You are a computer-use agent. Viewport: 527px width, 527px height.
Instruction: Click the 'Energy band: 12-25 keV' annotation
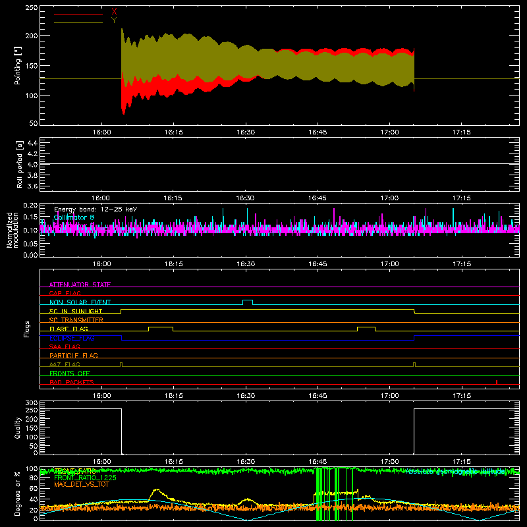(x=96, y=209)
